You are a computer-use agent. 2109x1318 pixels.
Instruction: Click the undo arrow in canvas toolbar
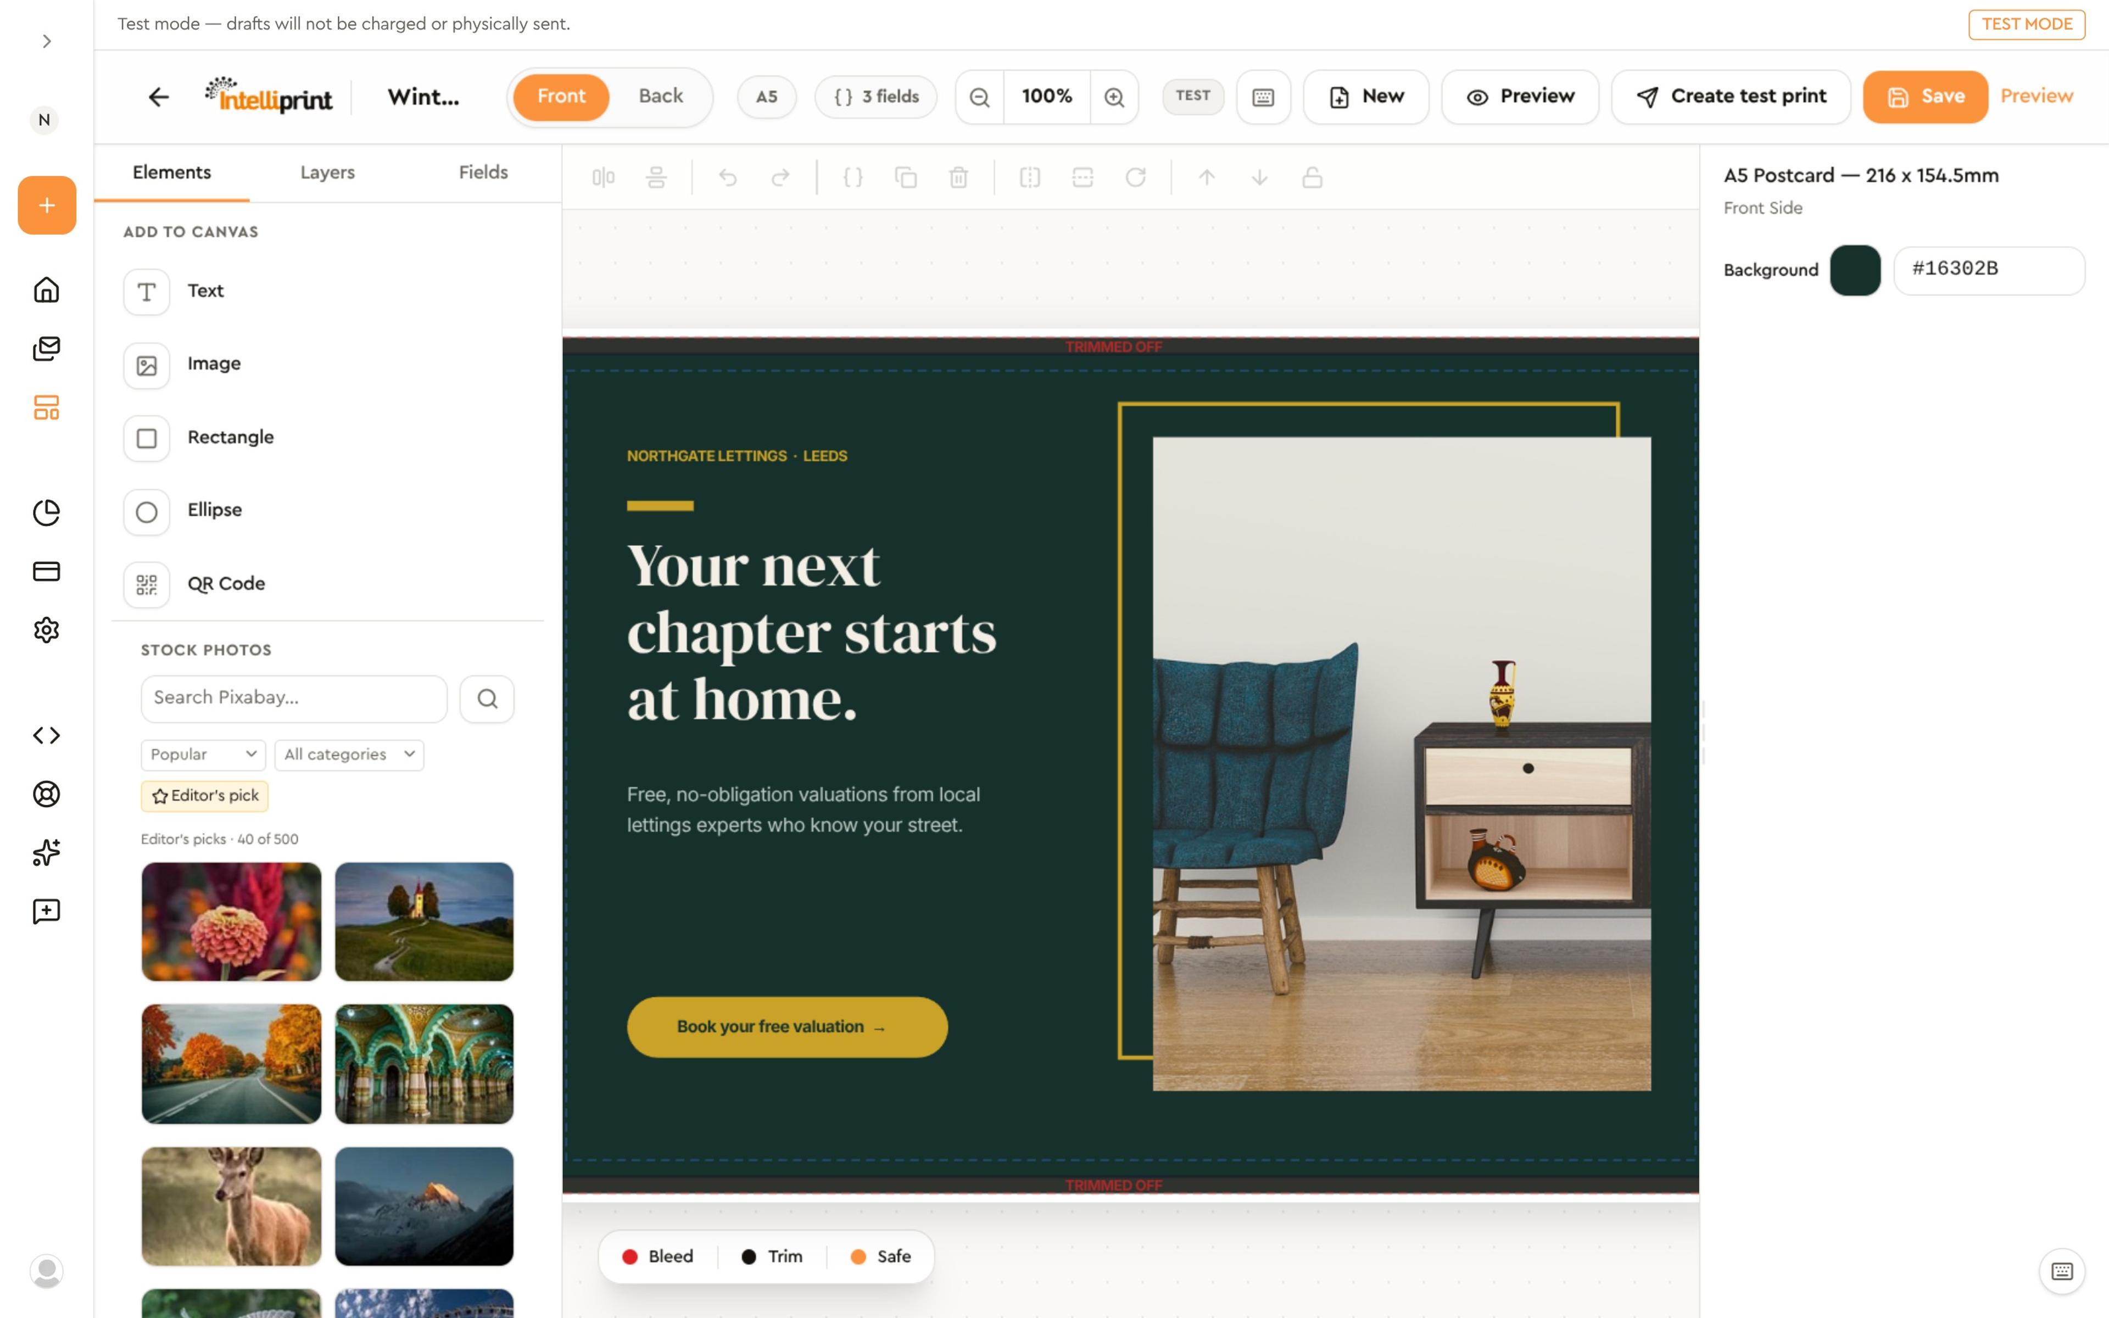pos(728,178)
